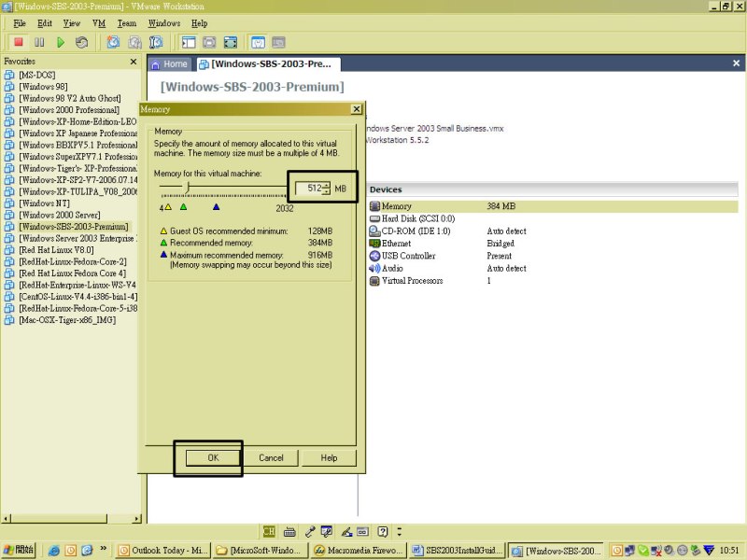Switch to SBS2003InstallGuide taskbar button
Viewport: 747px width, 560px height.
tap(456, 551)
